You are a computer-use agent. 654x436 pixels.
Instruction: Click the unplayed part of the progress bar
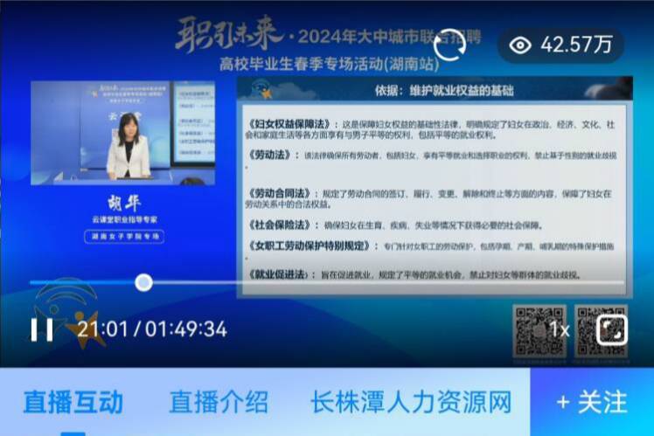[385, 282]
